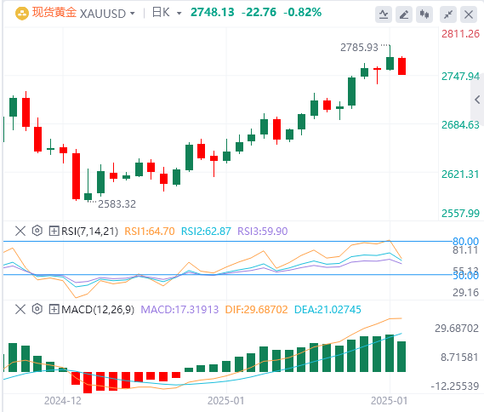
Task: Click the -22.76 change value
Action: coord(259,13)
